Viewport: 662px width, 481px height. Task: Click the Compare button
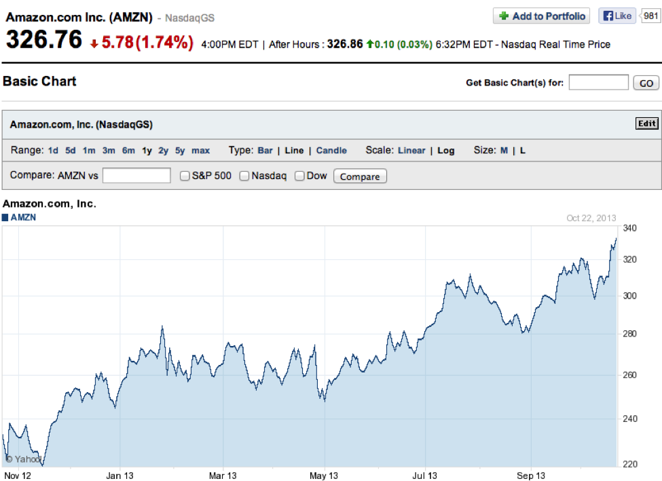click(360, 176)
